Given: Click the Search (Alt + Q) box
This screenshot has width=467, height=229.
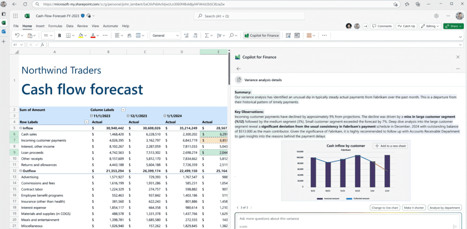Looking at the screenshot, I should pyautogui.click(x=249, y=16).
